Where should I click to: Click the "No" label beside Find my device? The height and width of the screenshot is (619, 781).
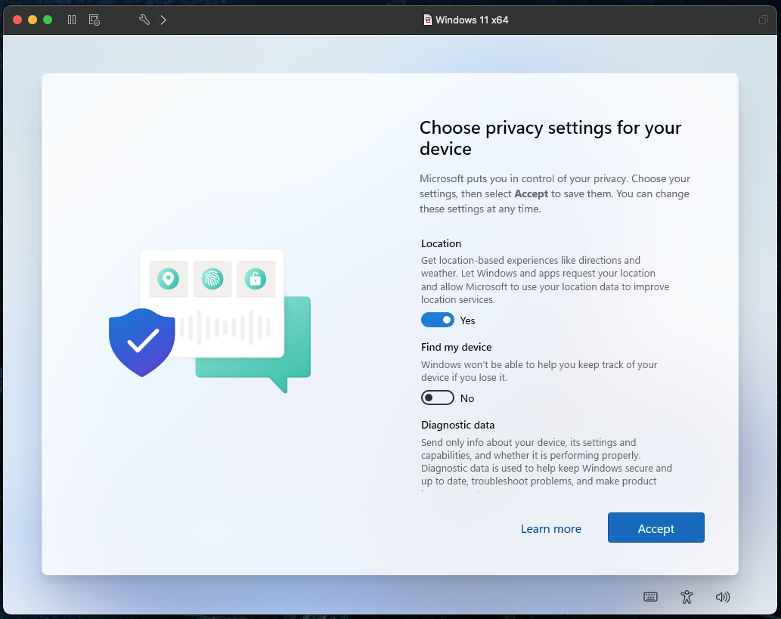467,398
